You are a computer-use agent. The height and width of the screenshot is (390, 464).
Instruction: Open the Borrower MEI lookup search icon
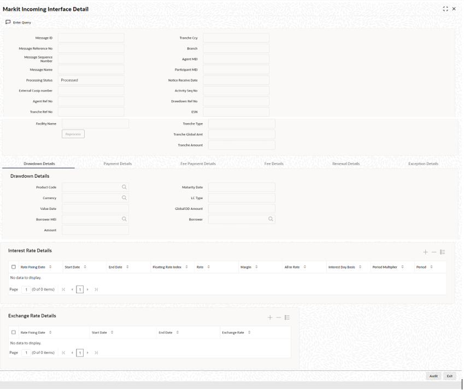click(x=124, y=219)
